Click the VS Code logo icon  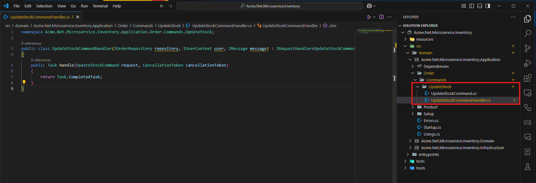click(6, 6)
